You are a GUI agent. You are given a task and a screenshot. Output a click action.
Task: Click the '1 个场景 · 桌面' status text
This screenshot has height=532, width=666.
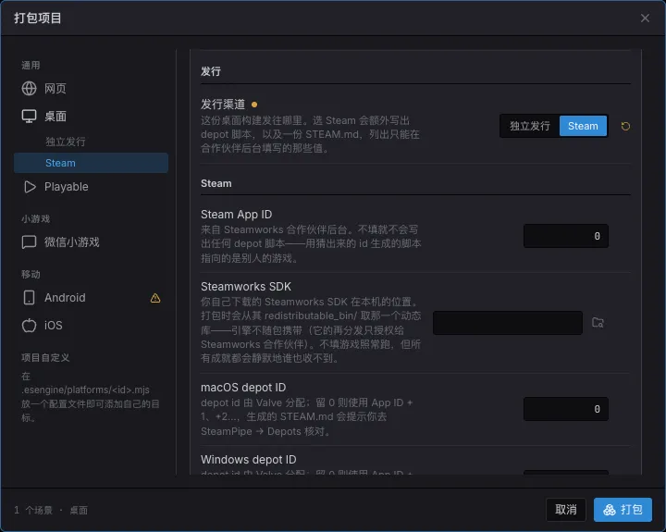tap(51, 510)
